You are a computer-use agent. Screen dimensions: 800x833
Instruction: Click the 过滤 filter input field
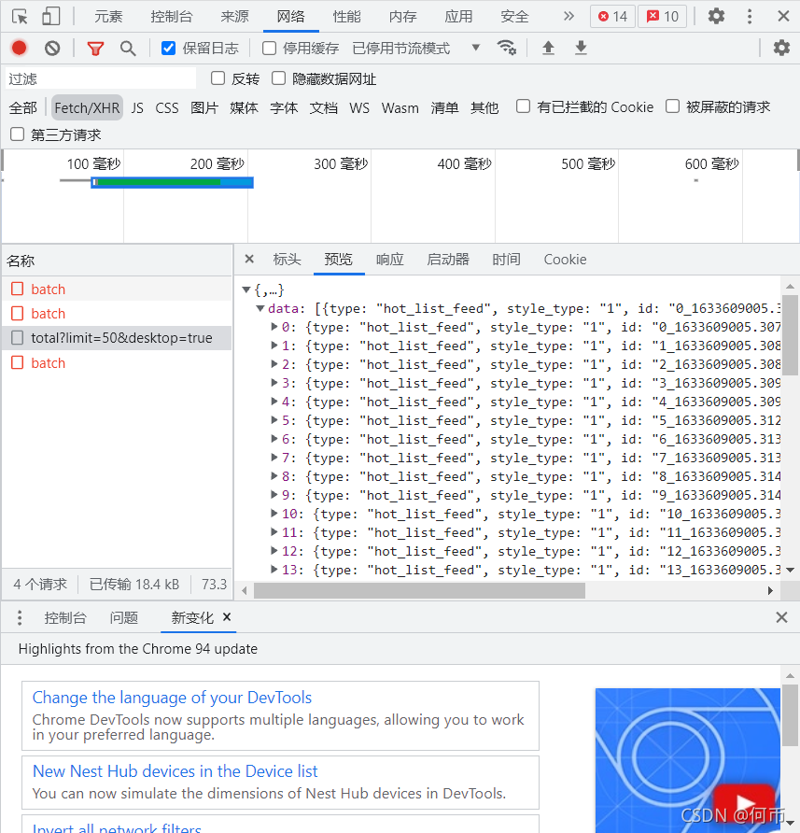101,78
